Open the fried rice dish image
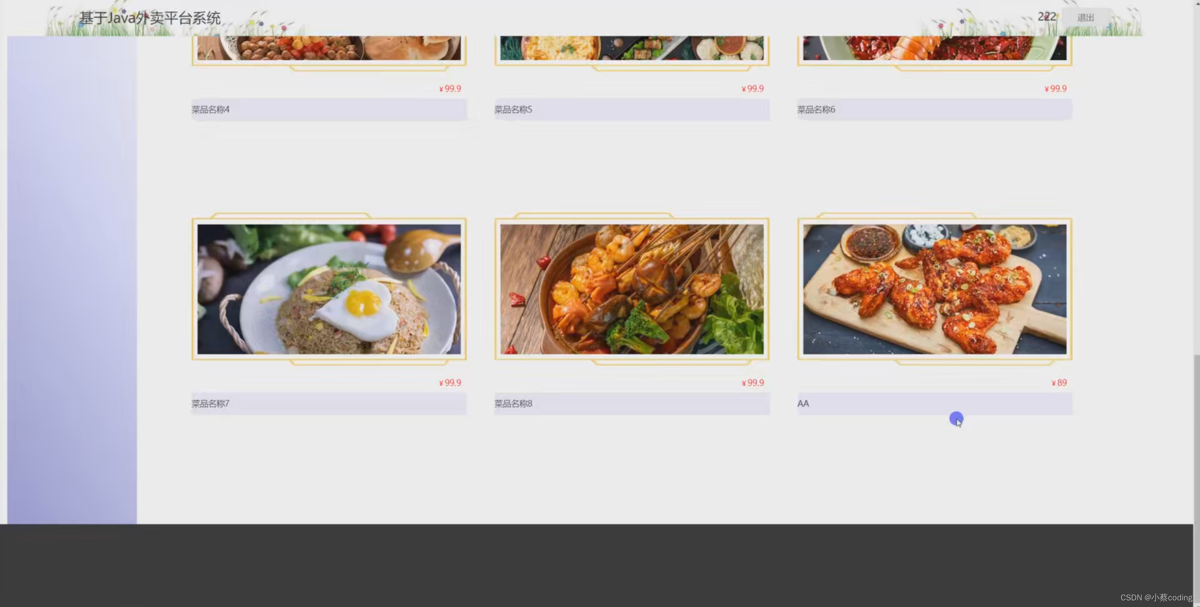Viewport: 1200px width, 607px height. tap(329, 289)
